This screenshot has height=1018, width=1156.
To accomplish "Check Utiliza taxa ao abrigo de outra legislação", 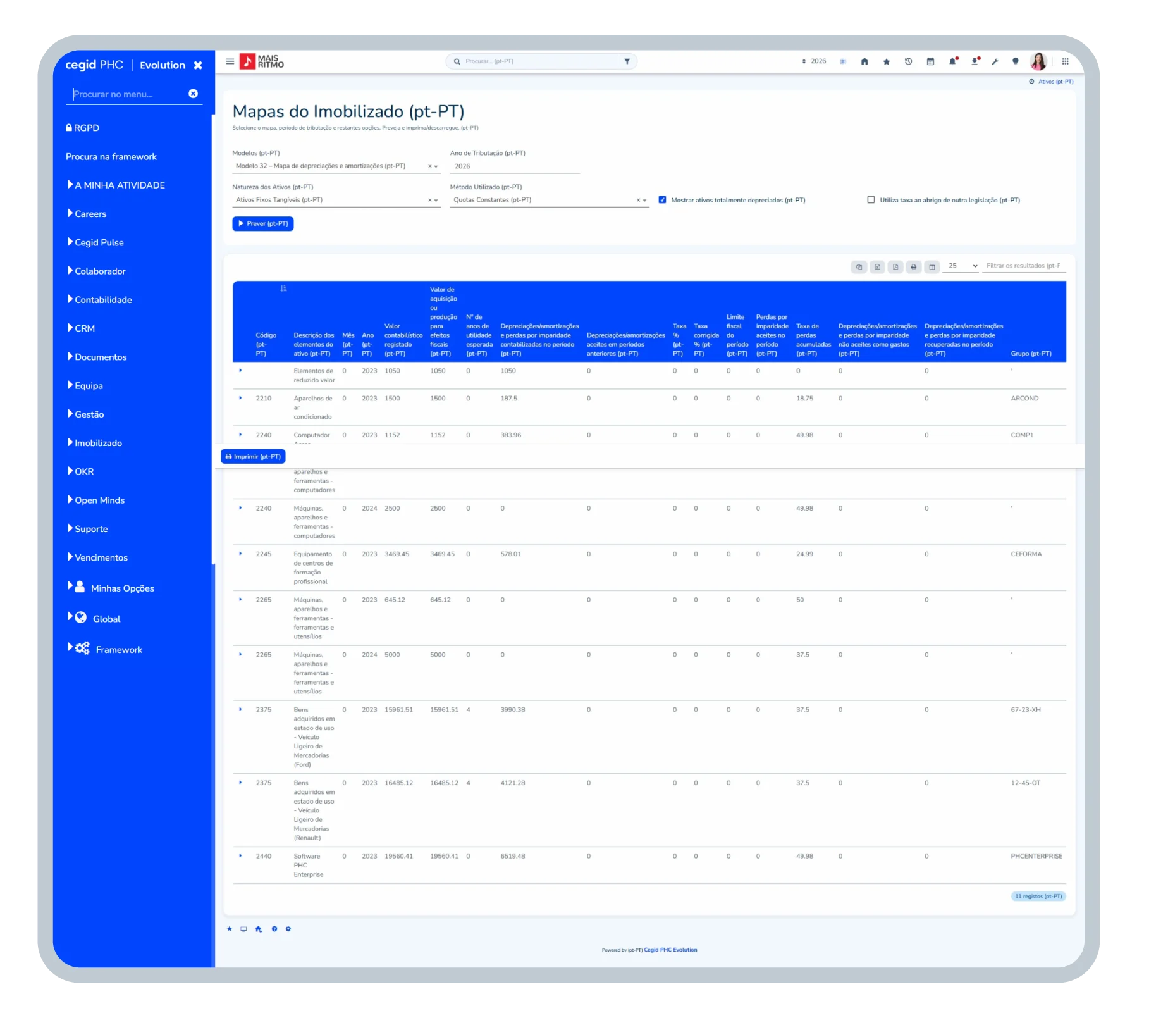I will tap(871, 200).
